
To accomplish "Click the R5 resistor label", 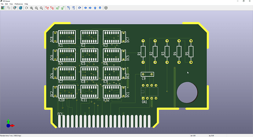I will [187, 54].
